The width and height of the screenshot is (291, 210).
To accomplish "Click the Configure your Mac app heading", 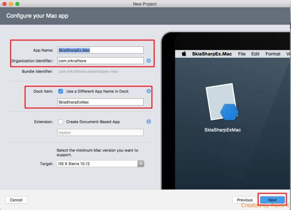I will tap(37, 16).
